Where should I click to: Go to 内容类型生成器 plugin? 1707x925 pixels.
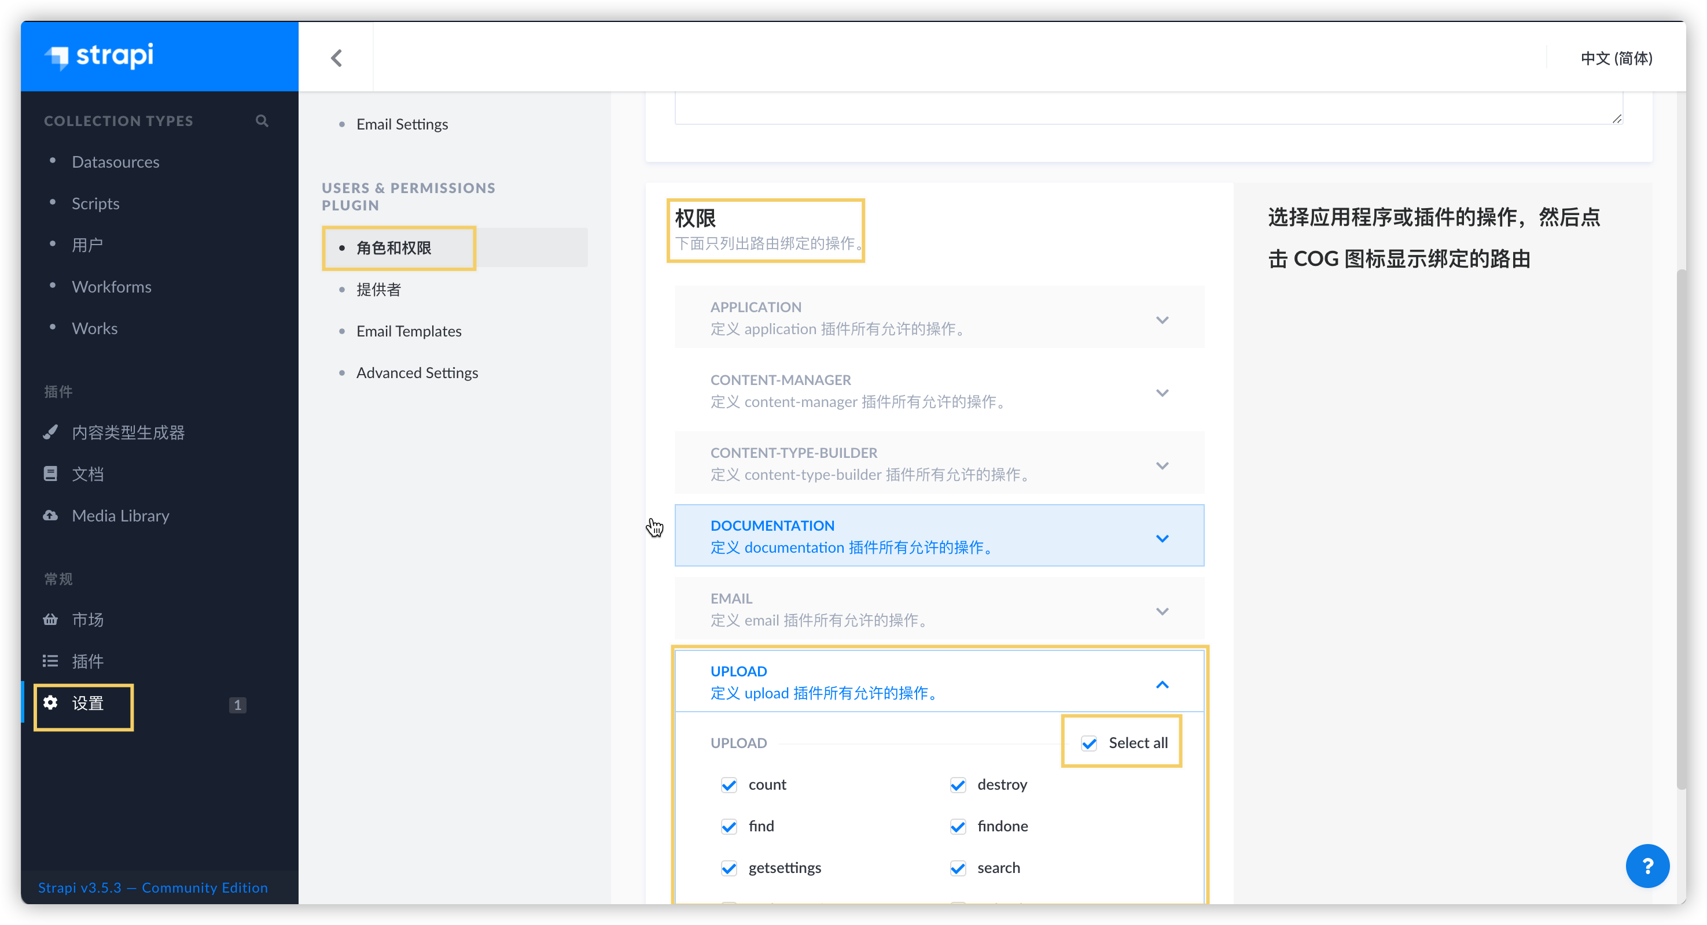(128, 432)
